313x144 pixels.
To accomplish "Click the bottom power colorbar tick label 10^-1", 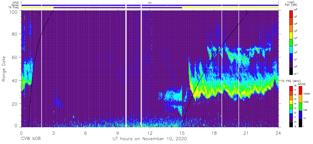I will coord(296,74).
